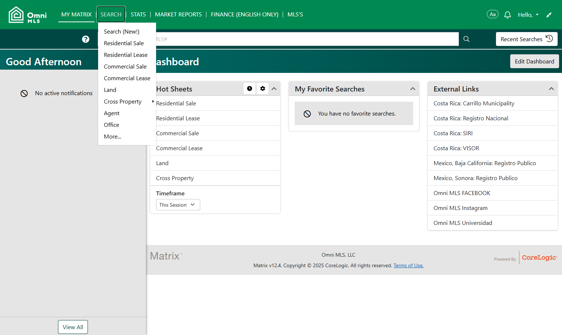Screen dimensions: 562x335
Task: Open the STATS tab
Action: [x=138, y=15]
